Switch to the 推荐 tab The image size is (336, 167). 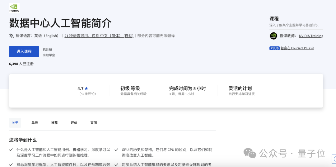point(54,123)
